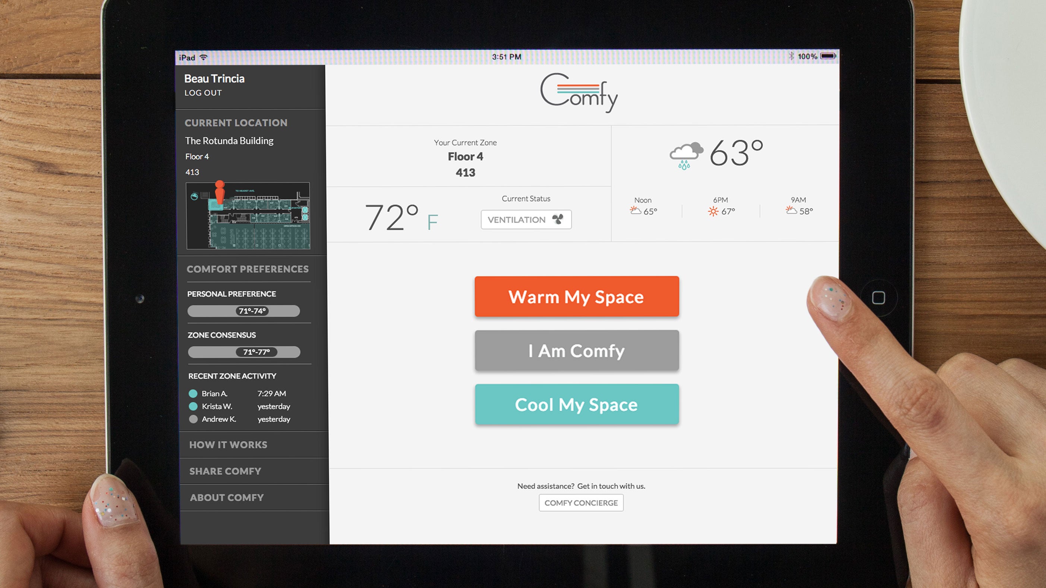This screenshot has height=588, width=1046.
Task: Open the Comfy Concierge button
Action: click(x=581, y=503)
